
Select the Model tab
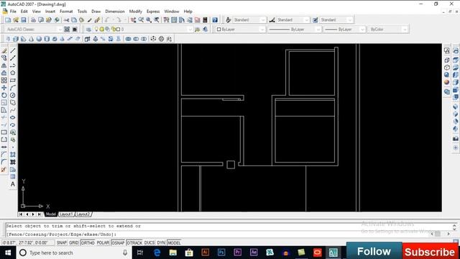51,214
